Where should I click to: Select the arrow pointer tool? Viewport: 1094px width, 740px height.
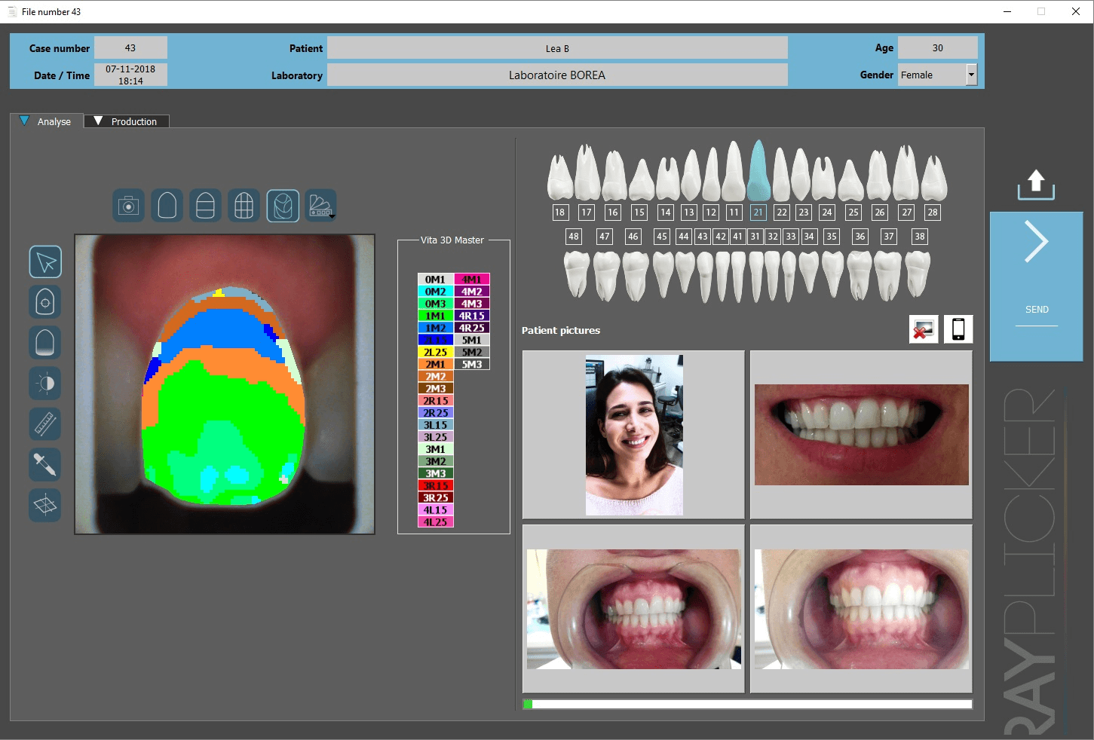(x=45, y=262)
